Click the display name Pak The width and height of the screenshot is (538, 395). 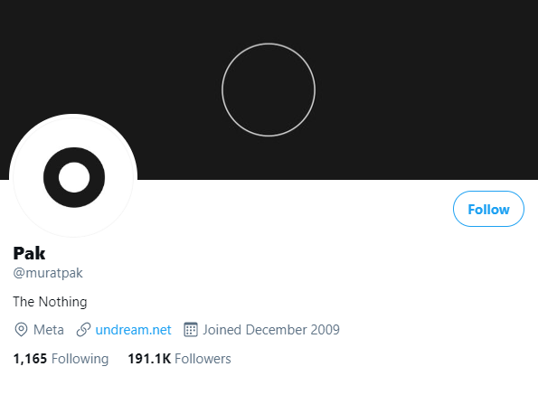(x=29, y=253)
